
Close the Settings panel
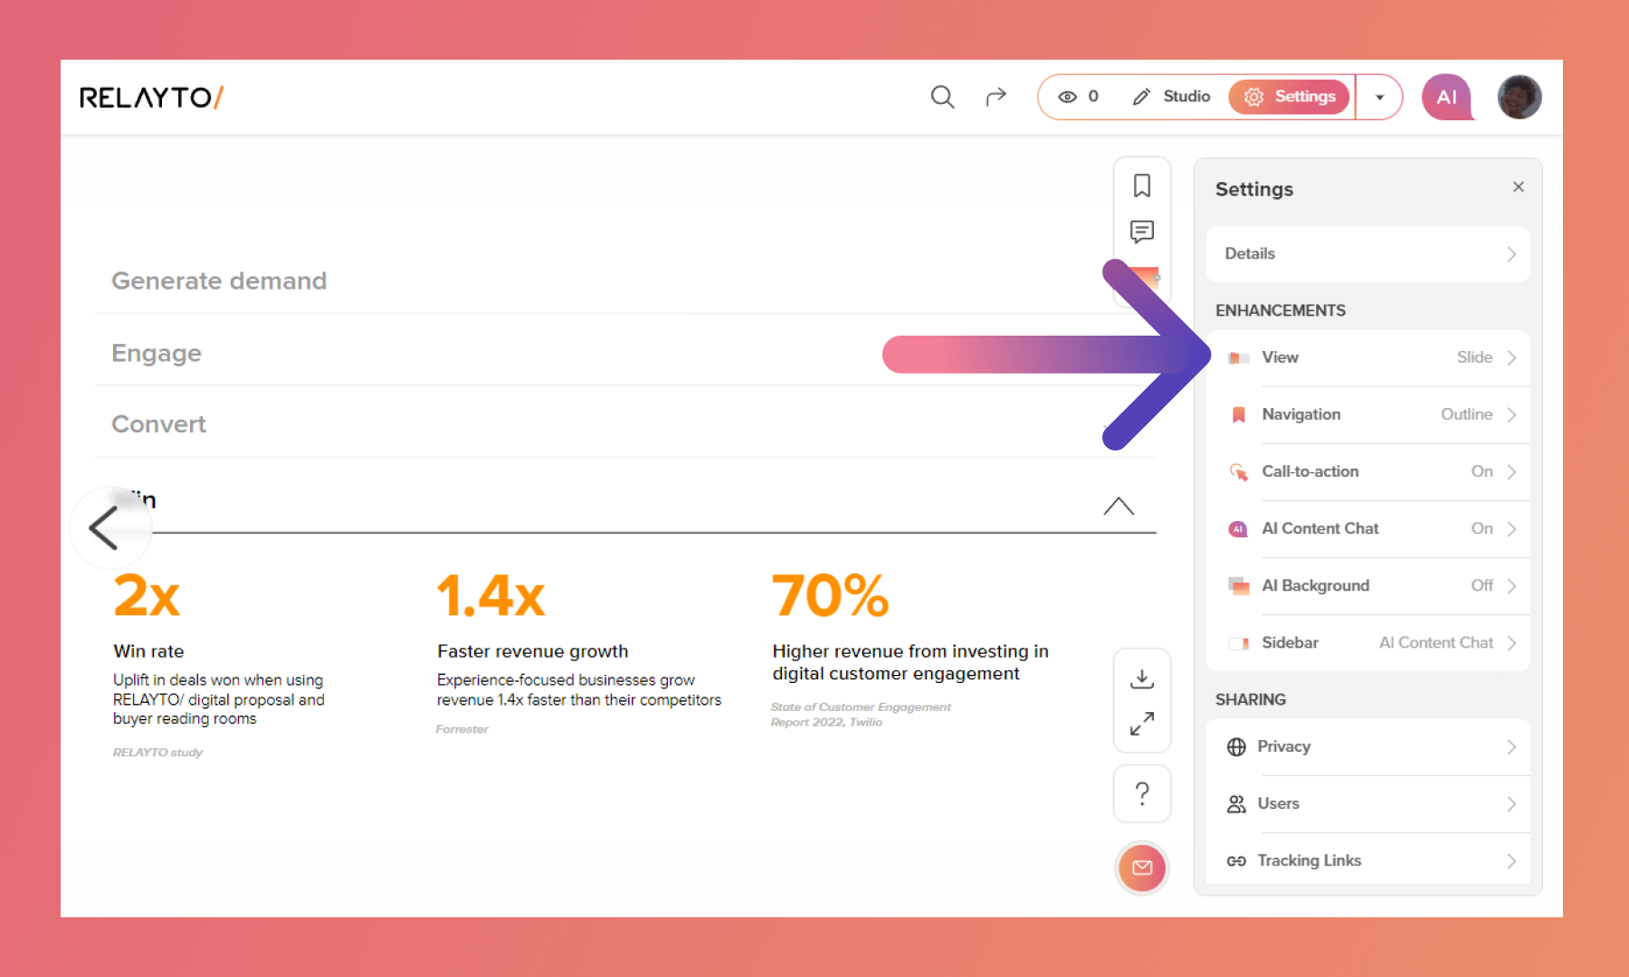(1519, 186)
